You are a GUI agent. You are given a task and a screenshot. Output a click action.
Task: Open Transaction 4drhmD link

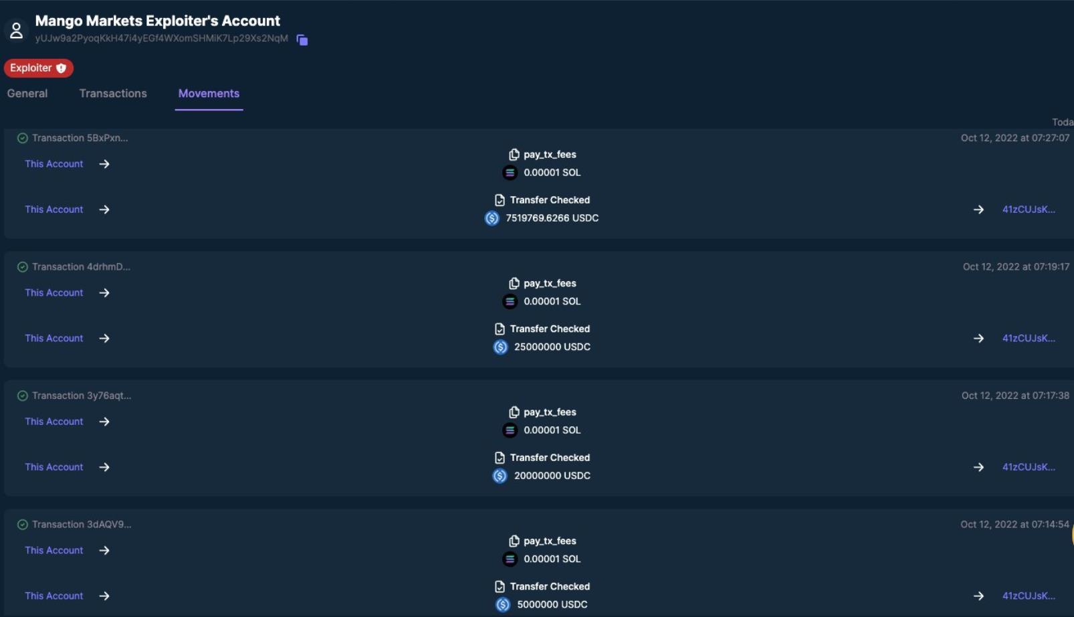(81, 267)
